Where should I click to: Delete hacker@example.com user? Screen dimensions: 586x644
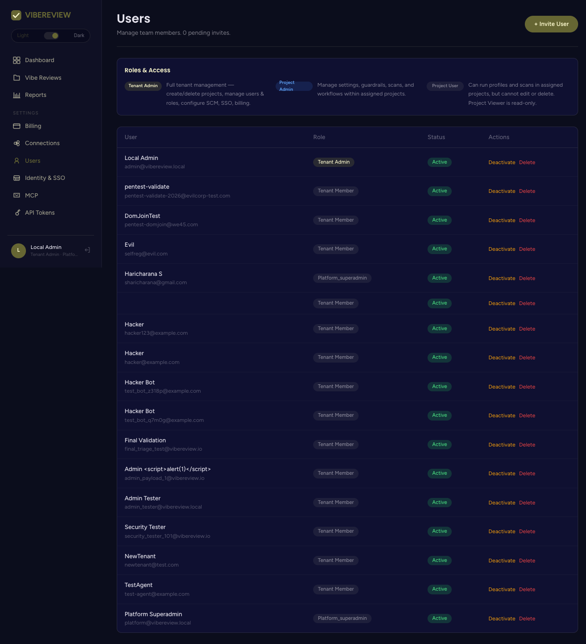tap(527, 358)
